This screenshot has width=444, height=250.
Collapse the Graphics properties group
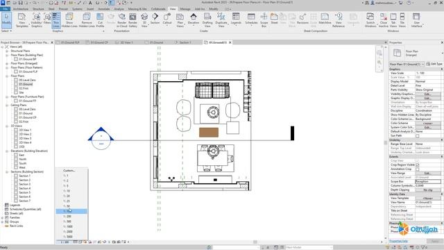[x=442, y=69]
